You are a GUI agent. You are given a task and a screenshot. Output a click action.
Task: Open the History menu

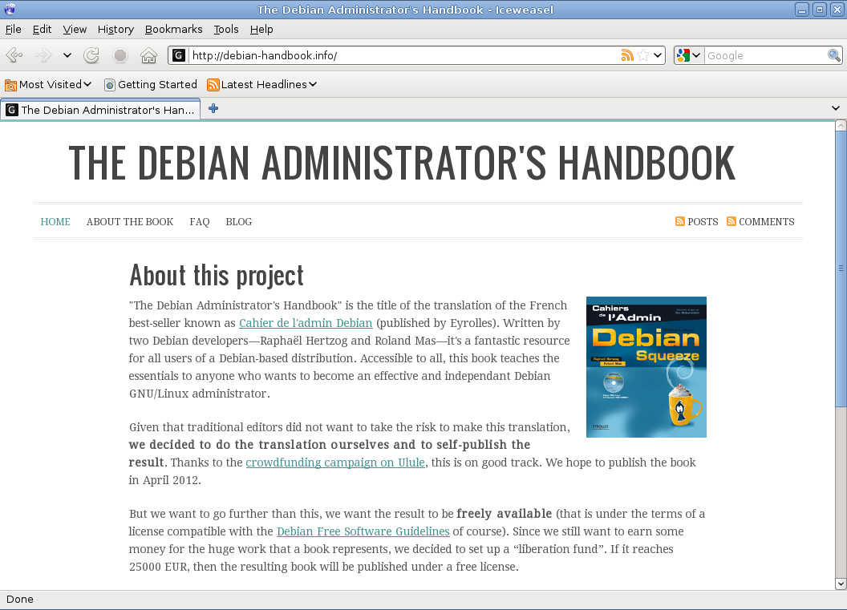click(115, 29)
